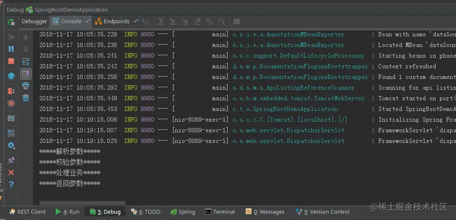Take a thread dump with the camera icon
Image resolution: width=456 pixels, height=220 pixels.
pos(11,118)
